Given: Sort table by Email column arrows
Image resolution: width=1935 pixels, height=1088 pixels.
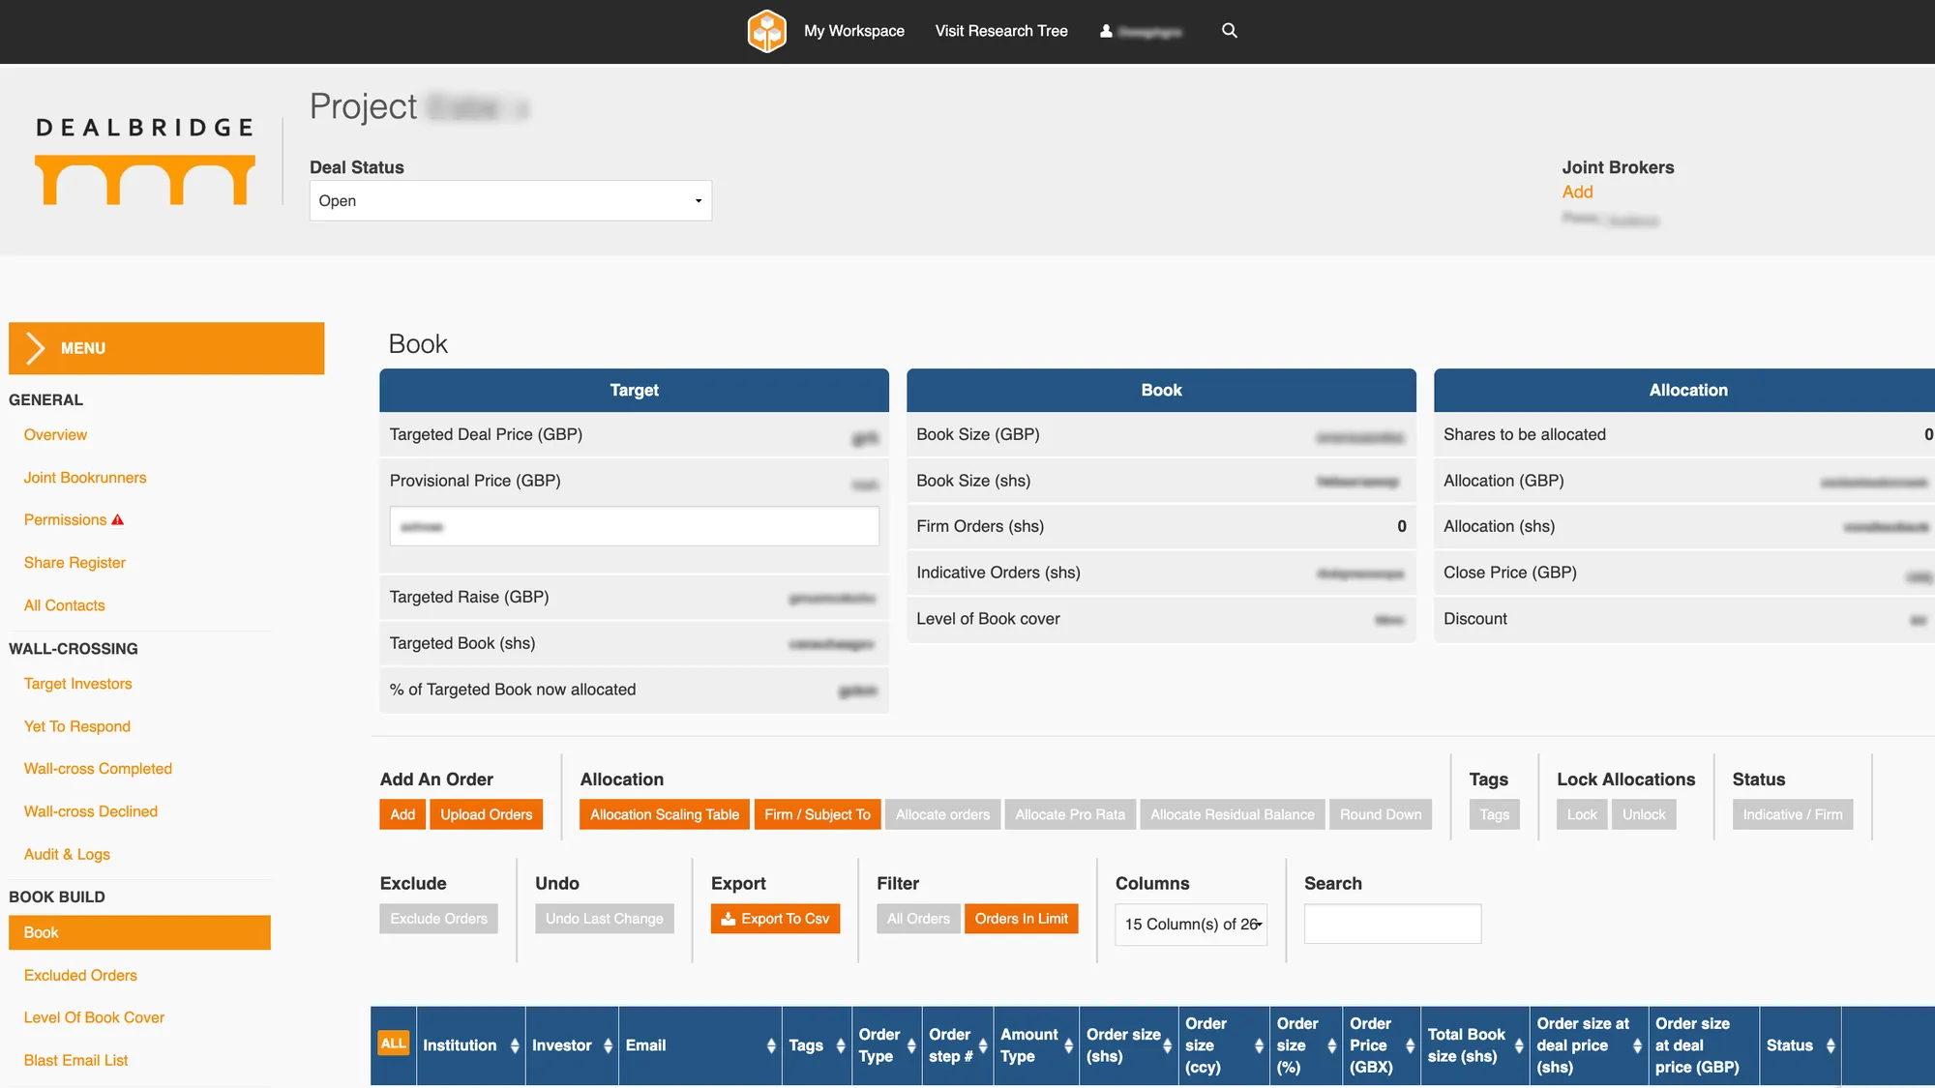Looking at the screenshot, I should click(x=771, y=1045).
